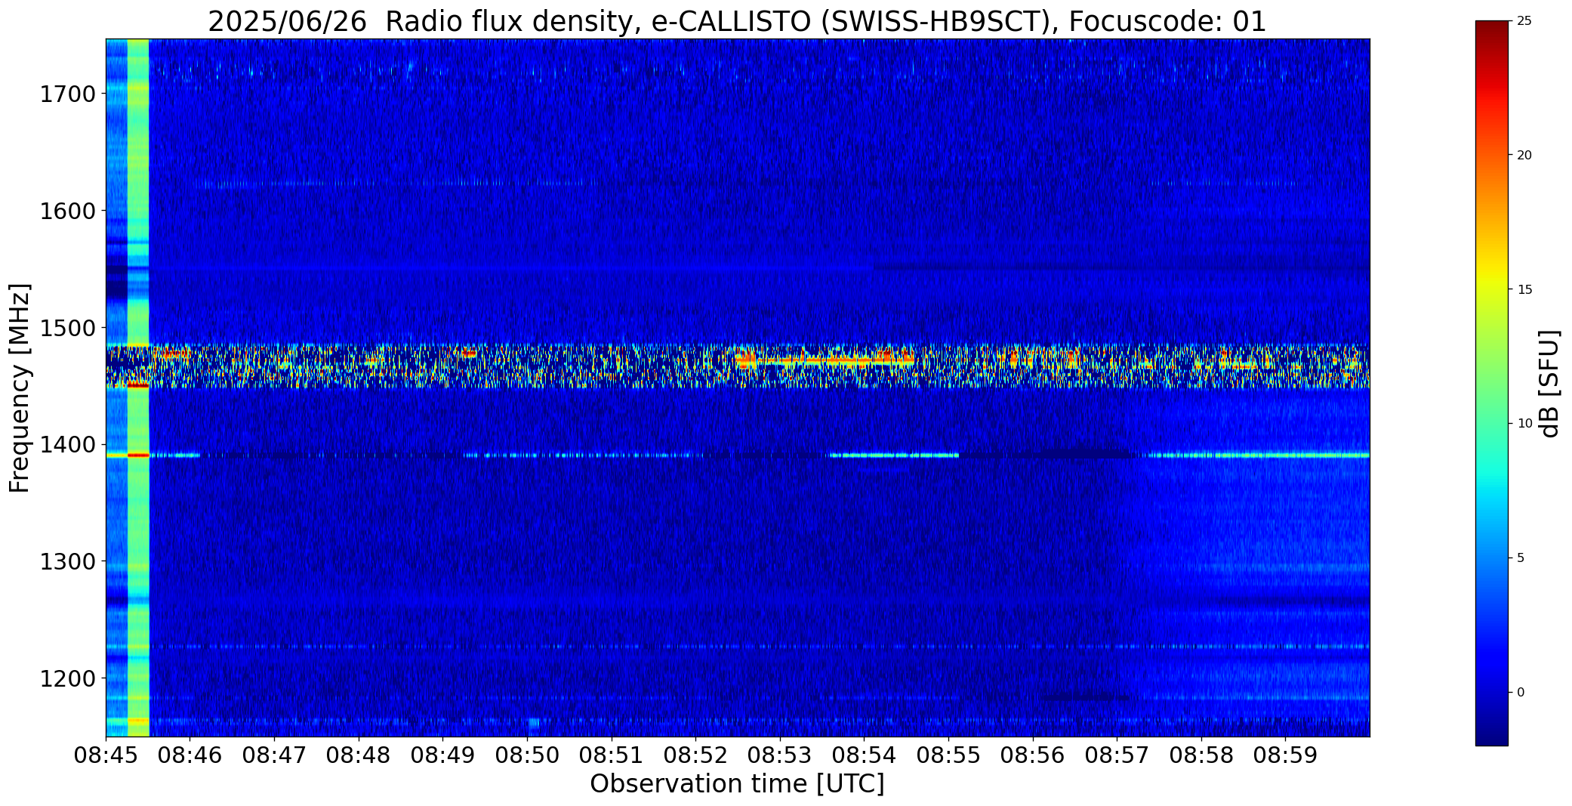
Task: Click the 'Frequency [MHz]' axis label
Action: pyautogui.click(x=20, y=388)
